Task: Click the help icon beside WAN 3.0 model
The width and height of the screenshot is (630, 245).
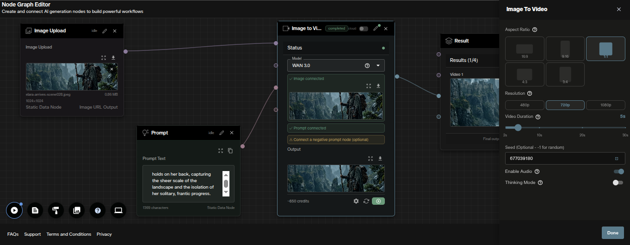Action: point(367,66)
